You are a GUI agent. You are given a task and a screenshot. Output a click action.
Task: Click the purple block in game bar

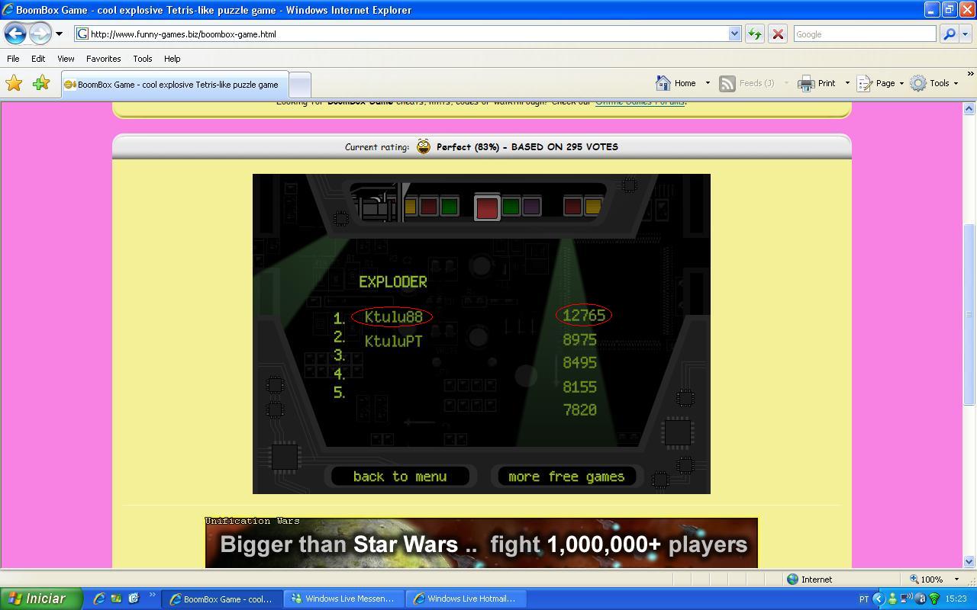point(531,206)
